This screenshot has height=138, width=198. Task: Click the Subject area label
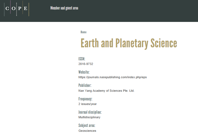pyautogui.click(x=87, y=126)
